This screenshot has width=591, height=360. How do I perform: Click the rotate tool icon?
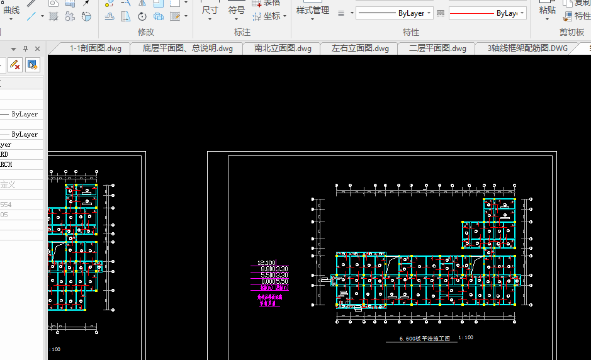[x=142, y=16]
